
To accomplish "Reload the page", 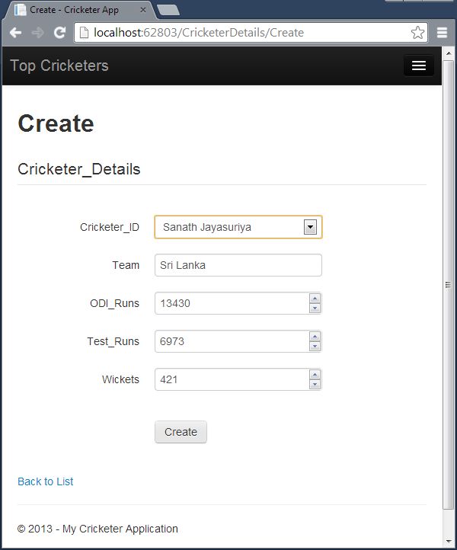I will coord(59,33).
